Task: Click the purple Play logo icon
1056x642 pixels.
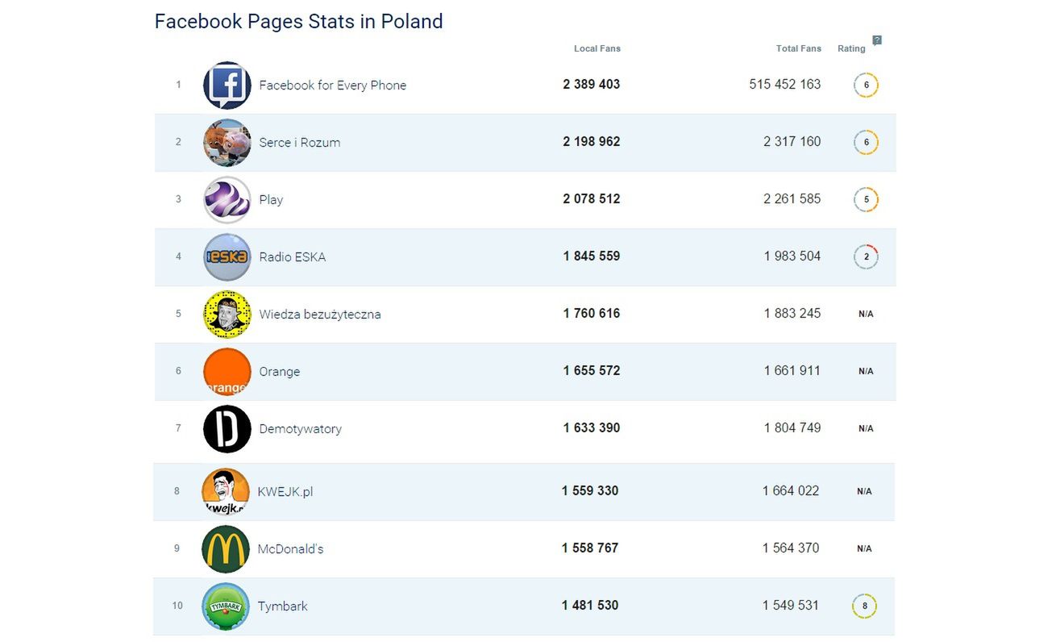Action: [227, 200]
